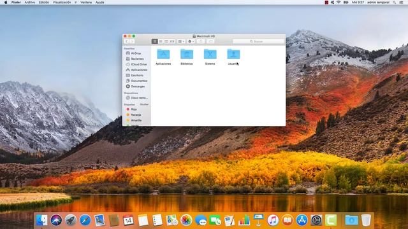Click admin temporal user menu
The image size is (408, 229).
pos(378,3)
